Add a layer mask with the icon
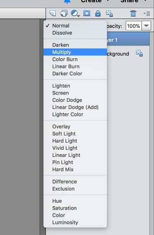154x235 pixels. (87, 13)
